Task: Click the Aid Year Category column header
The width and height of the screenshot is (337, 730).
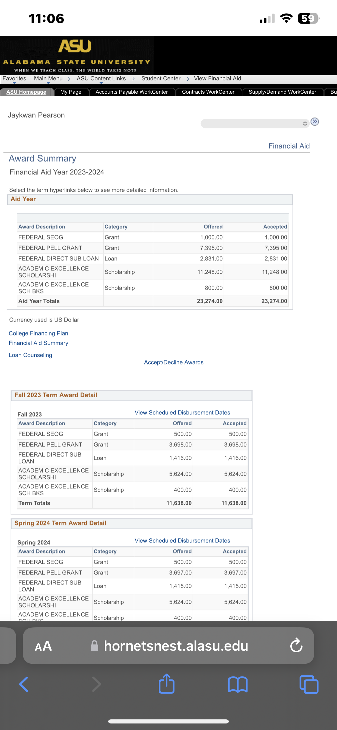Action: click(116, 227)
